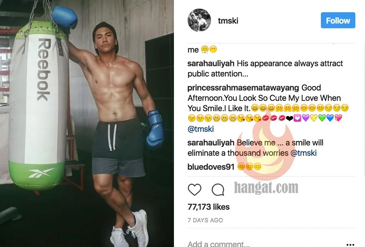Screen dimensions: 365x247
Task: Click the hangat.com watermark text
Action: (x=266, y=187)
